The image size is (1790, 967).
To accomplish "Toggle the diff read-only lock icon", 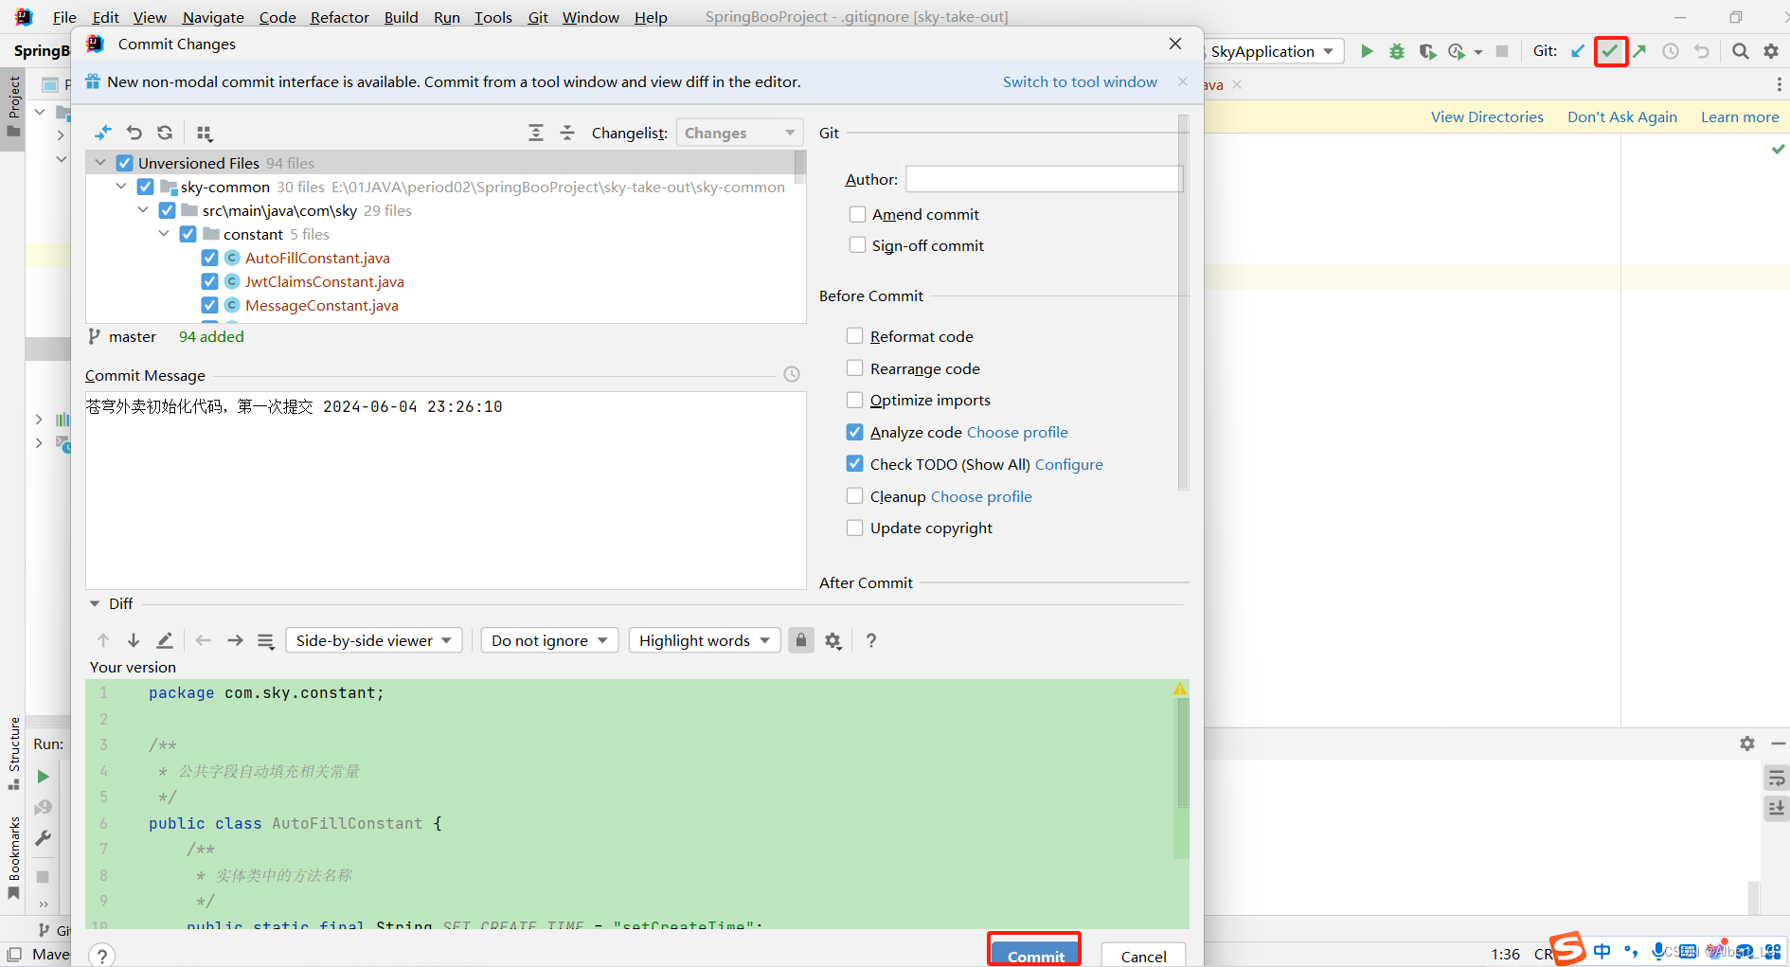I will pos(801,640).
